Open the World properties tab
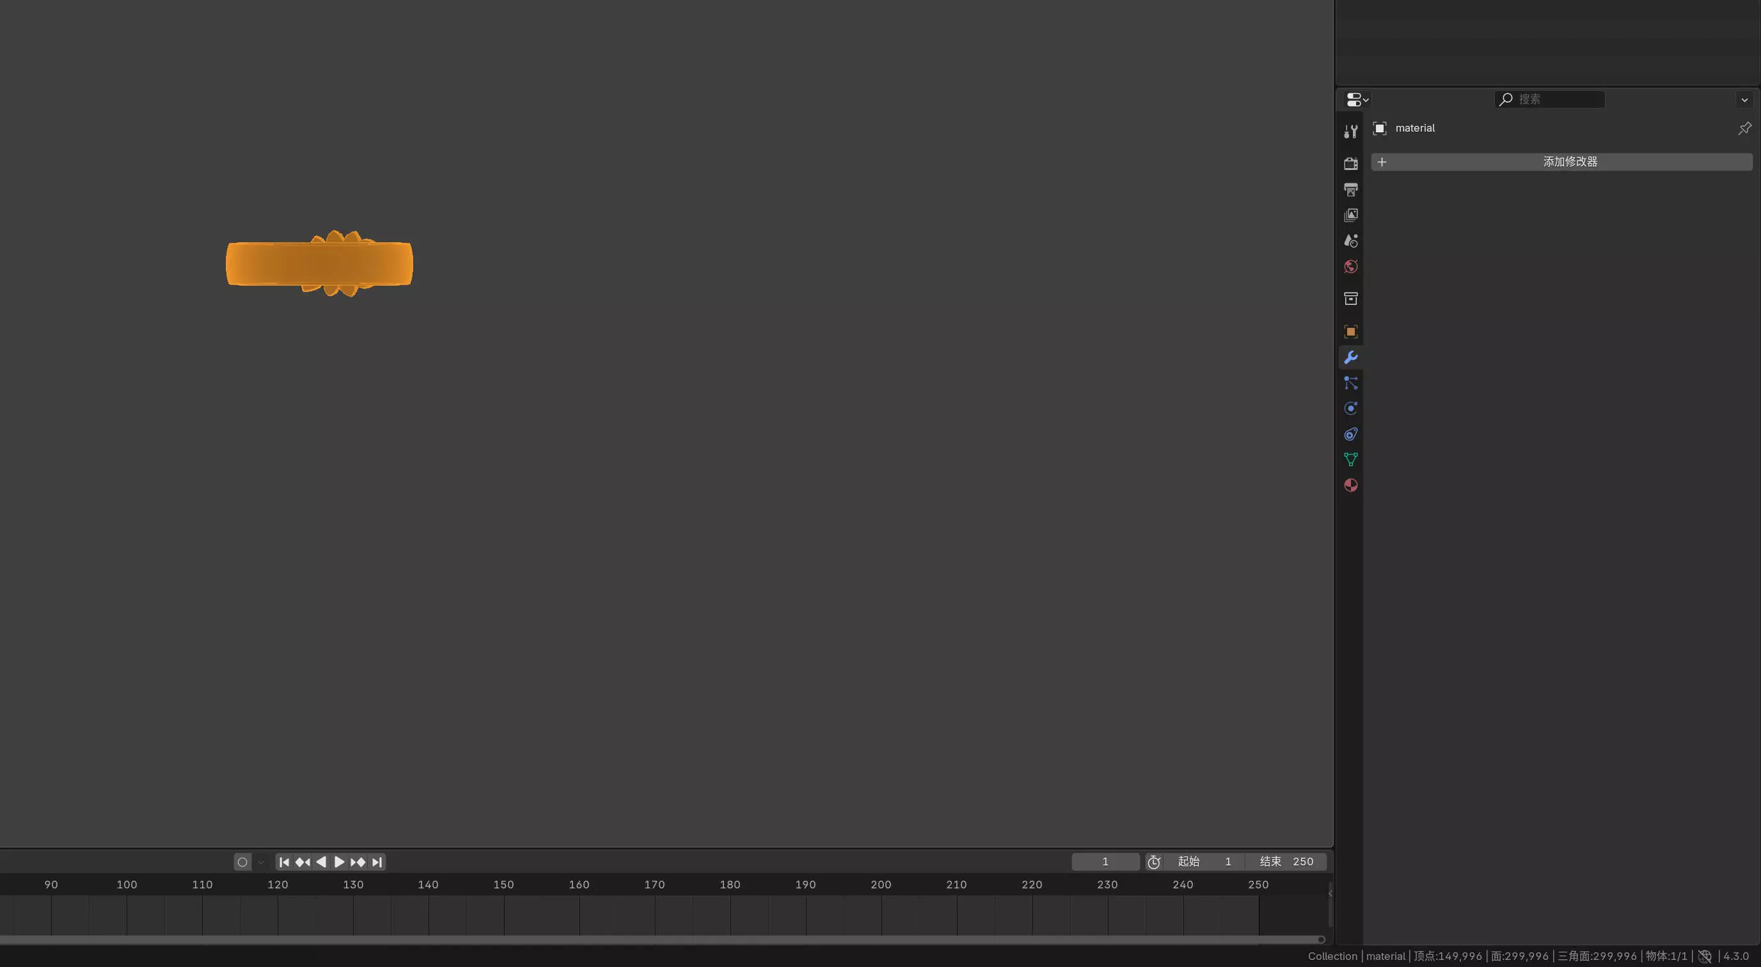This screenshot has width=1761, height=967. coord(1350,267)
